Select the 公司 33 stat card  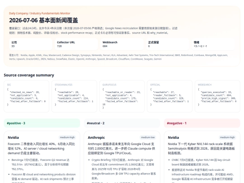[x=31, y=44]
